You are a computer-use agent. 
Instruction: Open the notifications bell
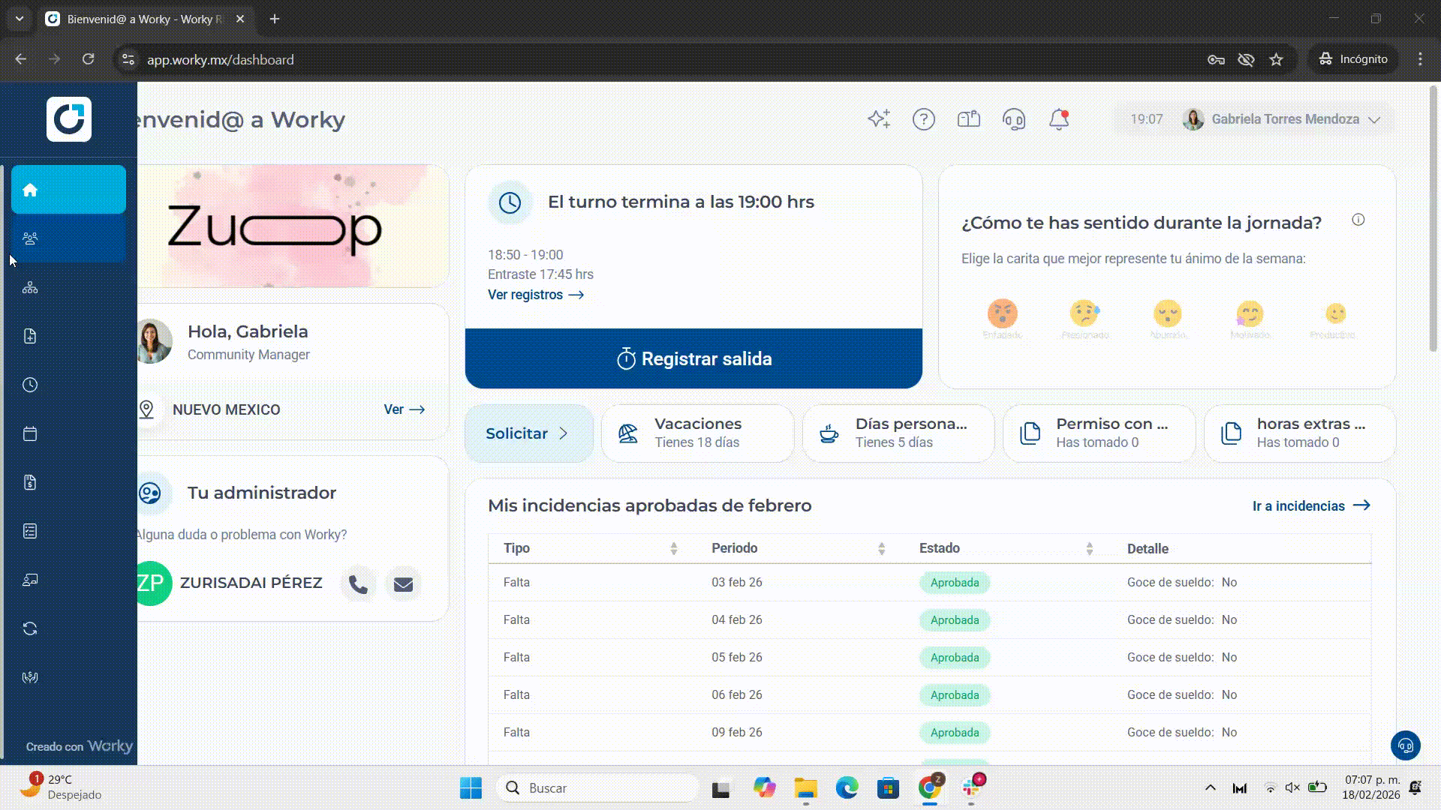(x=1059, y=118)
